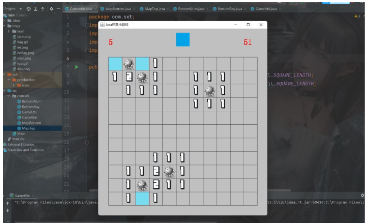Click the green run gutter arrow
Image resolution: width=370 pixels, height=223 pixels.
pyautogui.click(x=77, y=67)
